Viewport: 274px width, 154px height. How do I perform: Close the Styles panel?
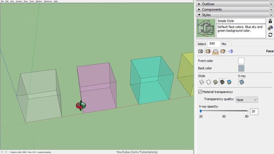[x=271, y=15]
